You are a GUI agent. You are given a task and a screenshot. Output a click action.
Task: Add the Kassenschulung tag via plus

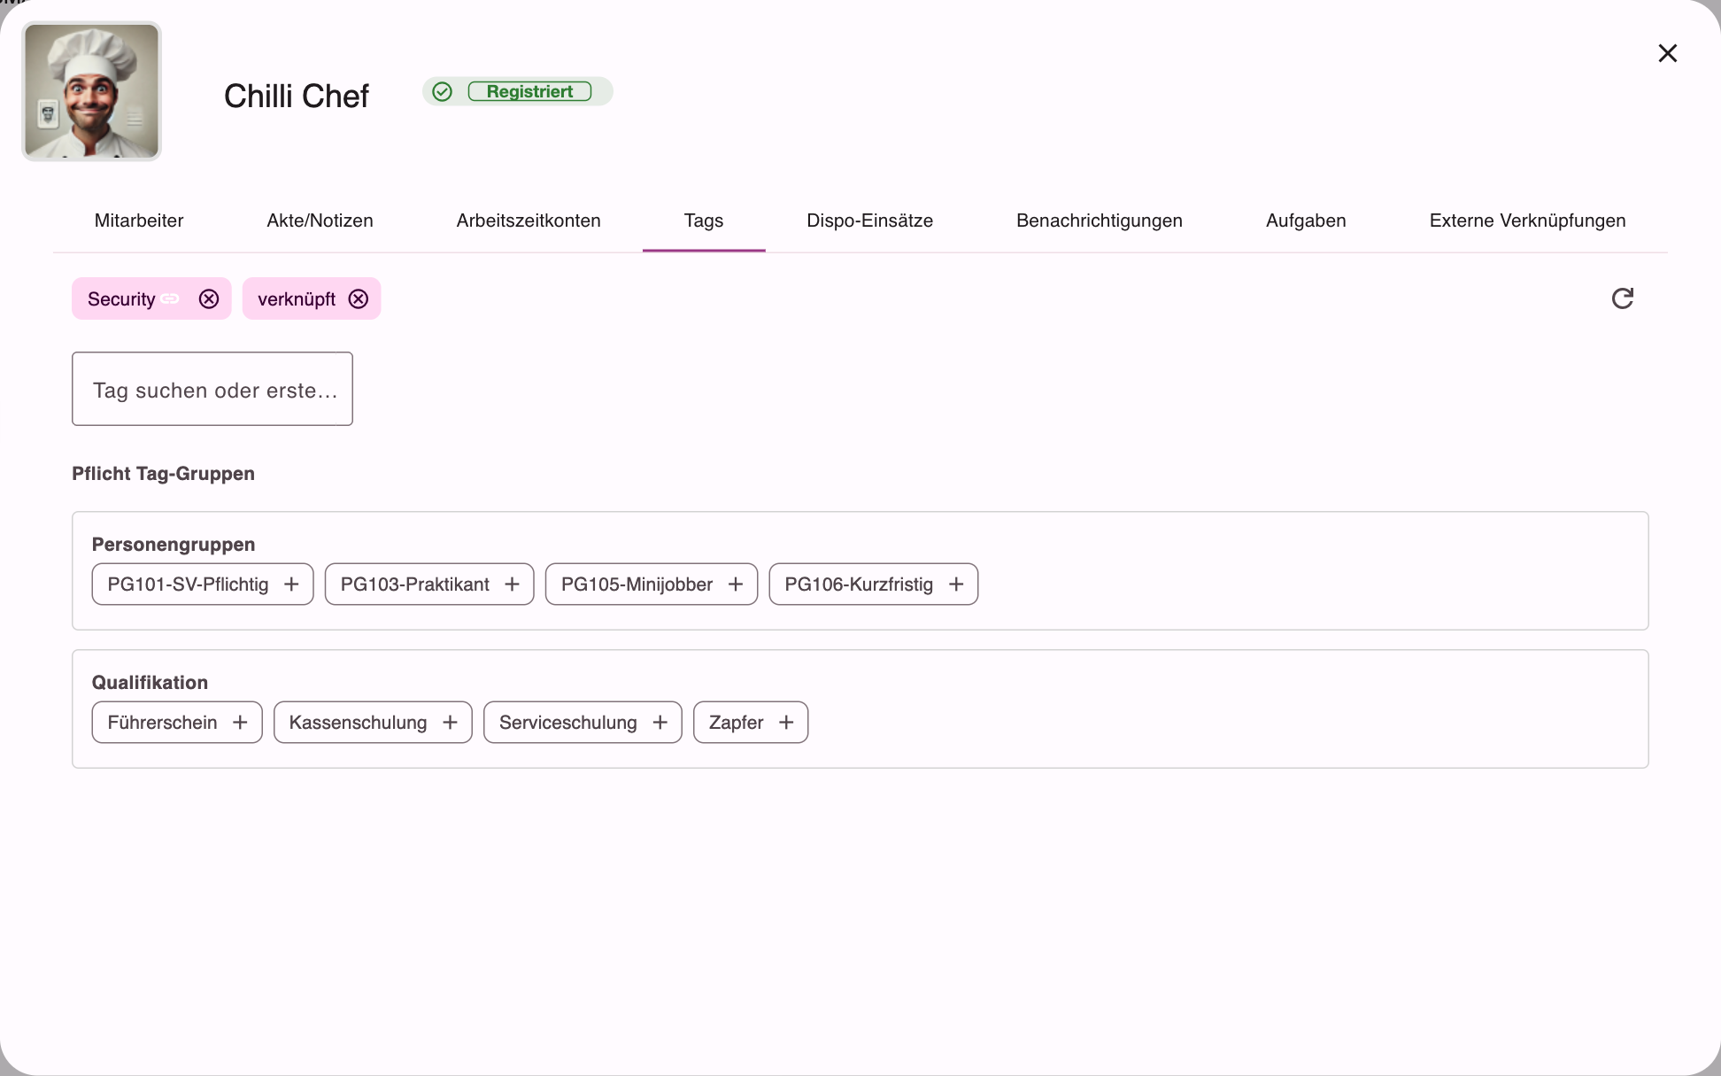(450, 723)
